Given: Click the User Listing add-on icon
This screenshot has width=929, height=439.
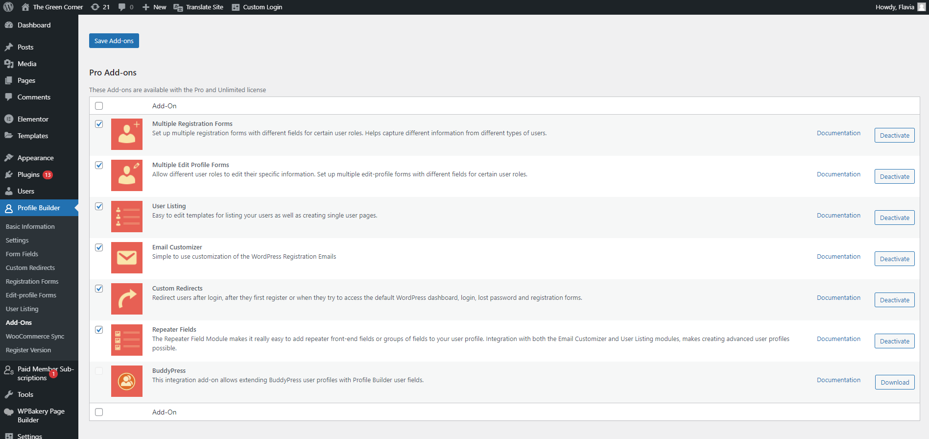Looking at the screenshot, I should pos(127,217).
